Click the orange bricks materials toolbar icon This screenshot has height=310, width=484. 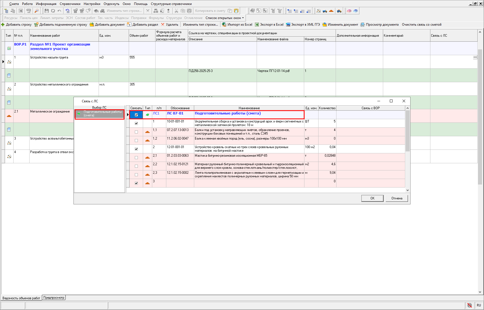331,11
